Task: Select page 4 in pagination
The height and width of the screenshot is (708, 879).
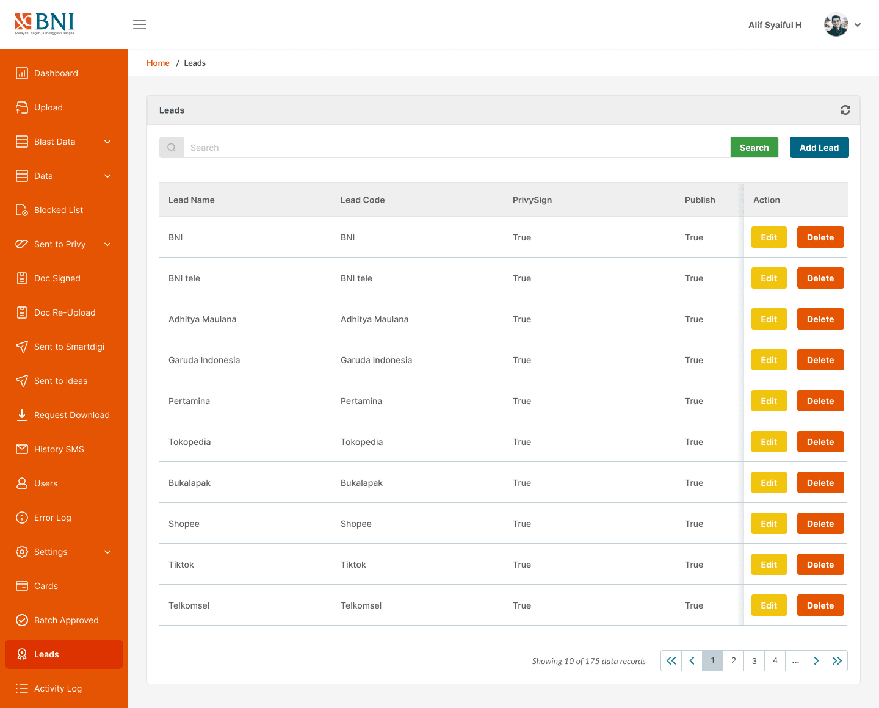Action: pyautogui.click(x=775, y=660)
